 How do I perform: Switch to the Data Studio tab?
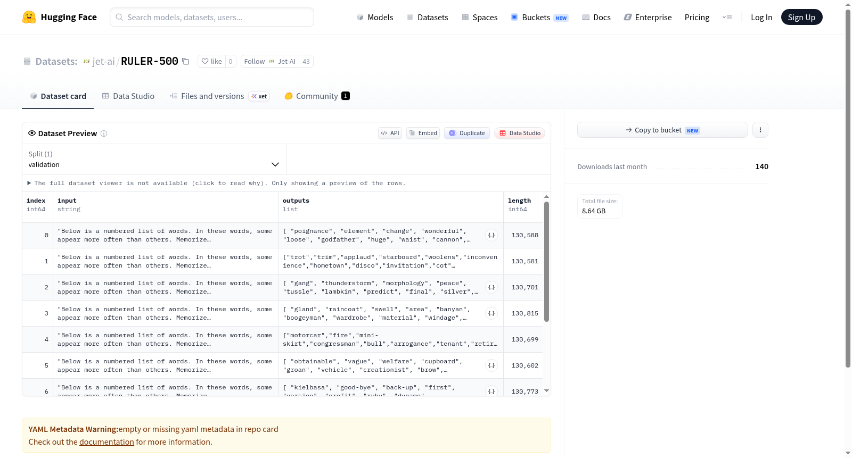pos(128,96)
